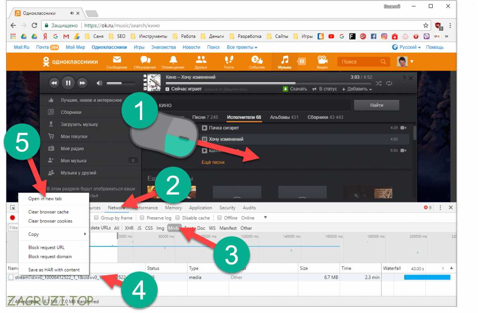Click the Найти search button
Viewport: 478px width, 313px height.
click(x=376, y=105)
